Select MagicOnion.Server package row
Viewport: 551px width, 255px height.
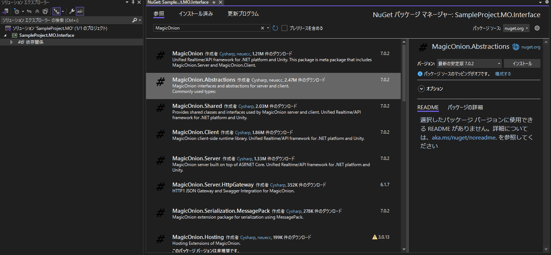click(x=273, y=164)
